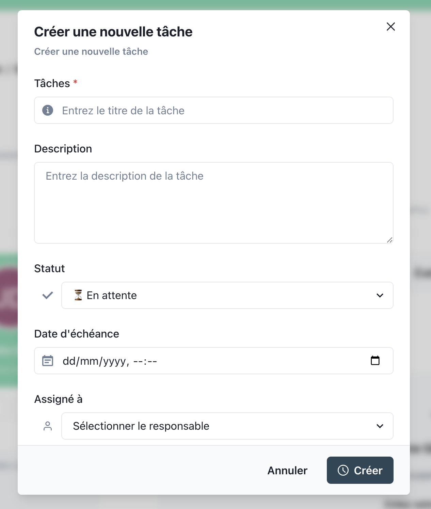This screenshot has height=509, width=431.
Task: Click the clock icon on Créer button
Action: 343,470
